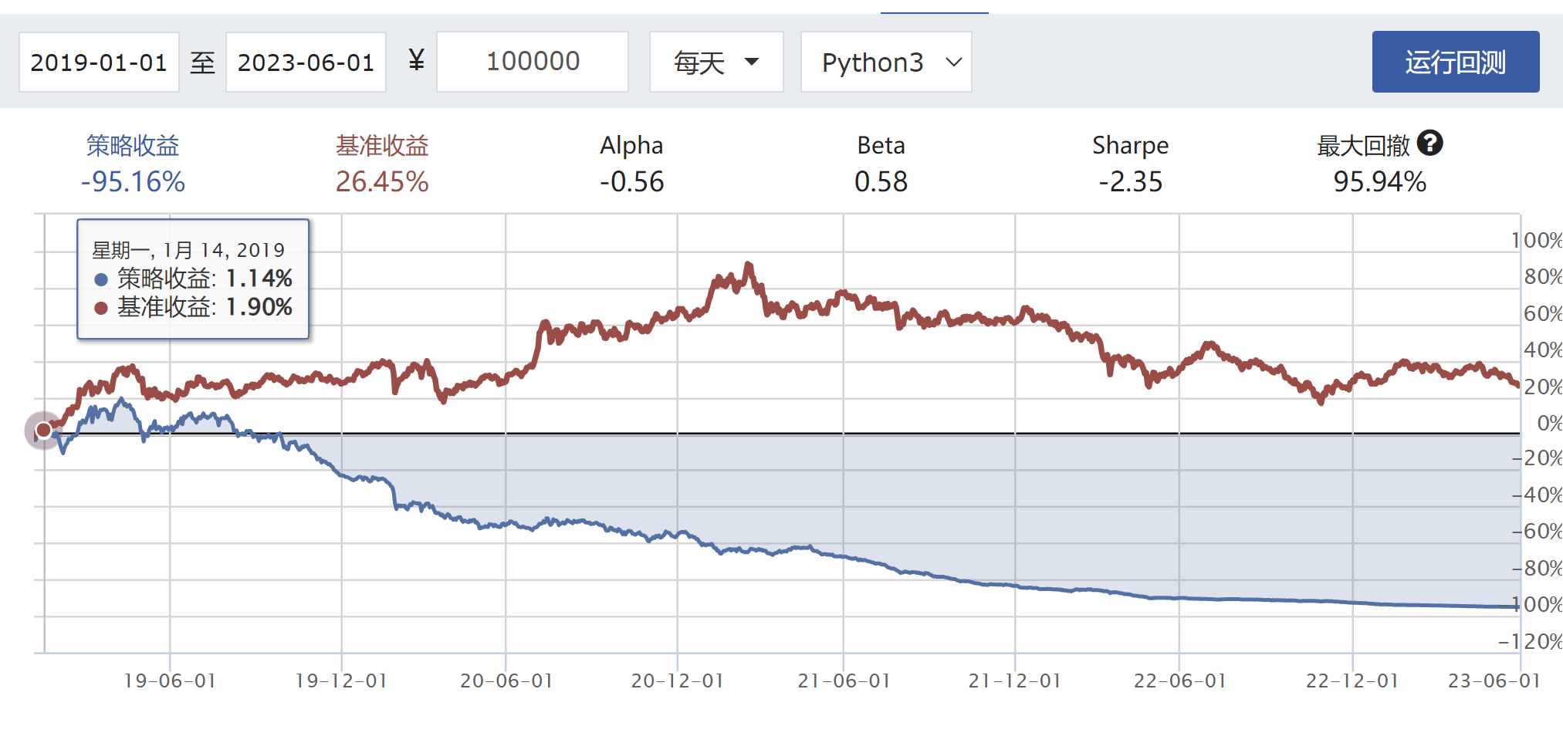Click the highlighted red data point marker at chart start
The width and height of the screenshot is (1563, 733).
coord(44,430)
